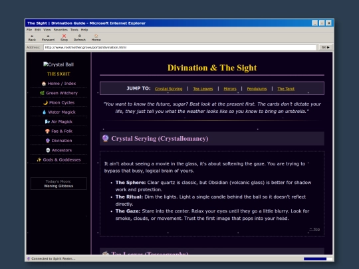
Task: Click the Crystal Scrying (Crystallomancy) heading
Action: [160, 139]
